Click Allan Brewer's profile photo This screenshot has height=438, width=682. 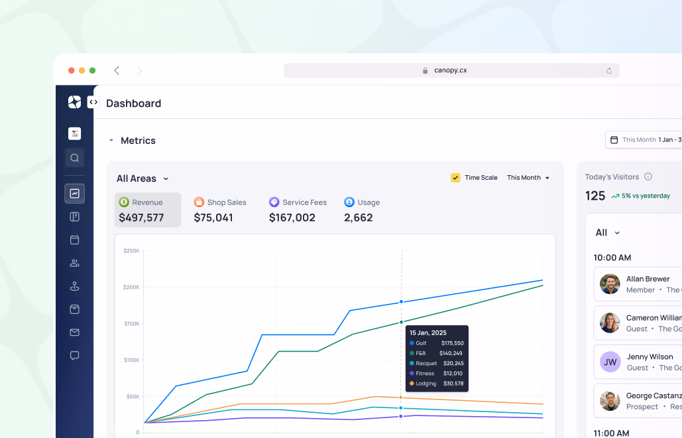[x=610, y=284]
